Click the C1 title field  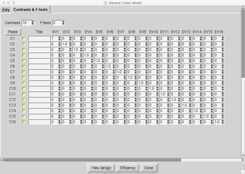coord(39,39)
